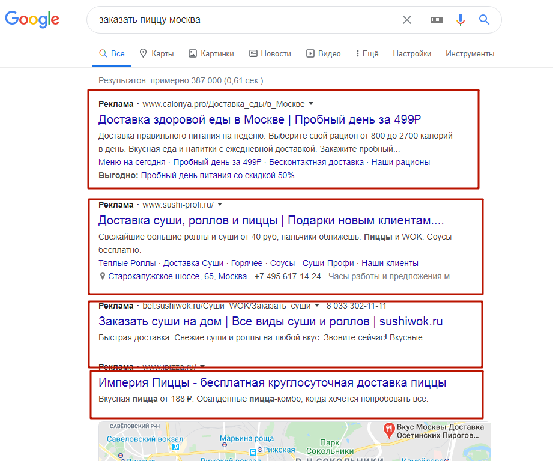The width and height of the screenshot is (553, 461).
Task: Start voice search with the microphone icon
Action: pos(460,20)
